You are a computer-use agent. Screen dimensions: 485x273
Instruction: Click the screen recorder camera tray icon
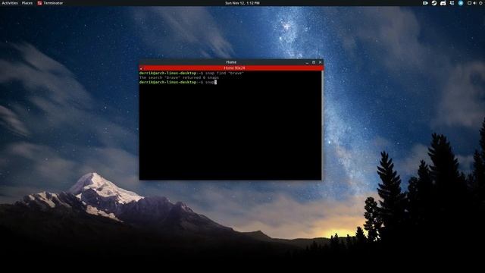(x=425, y=3)
